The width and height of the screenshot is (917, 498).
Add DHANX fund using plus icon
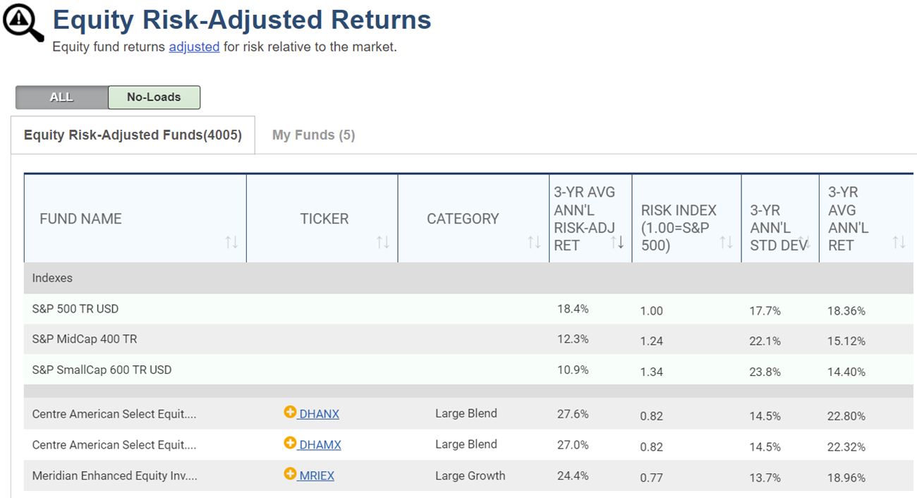coord(290,412)
